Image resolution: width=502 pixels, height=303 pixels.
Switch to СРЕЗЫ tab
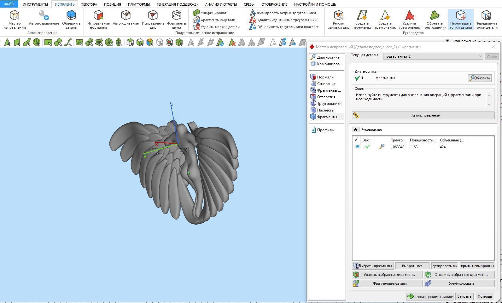pos(249,4)
